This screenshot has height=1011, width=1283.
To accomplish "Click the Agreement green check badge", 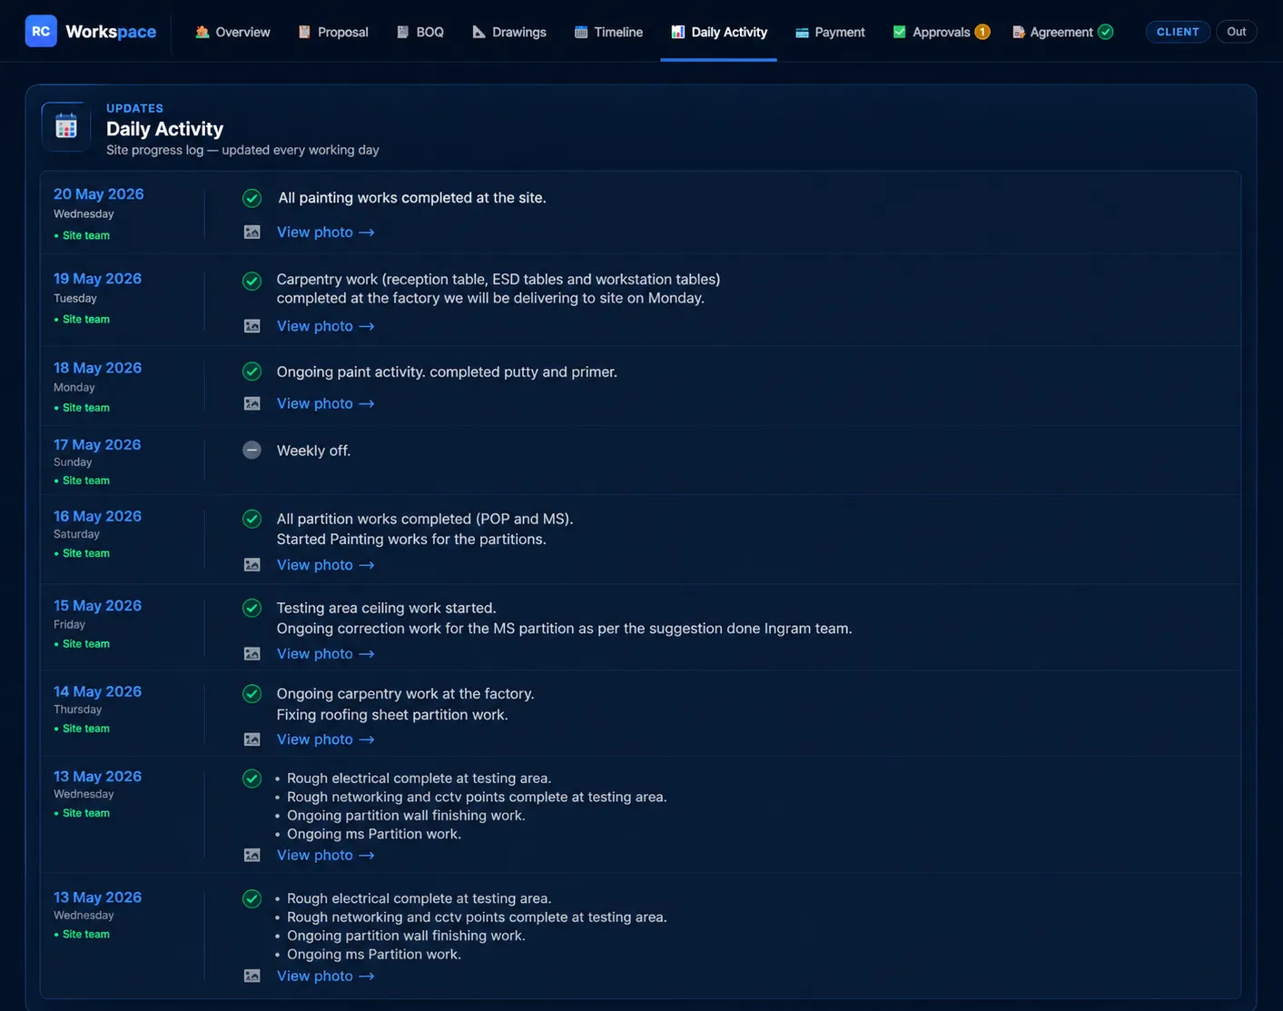I will pyautogui.click(x=1105, y=32).
